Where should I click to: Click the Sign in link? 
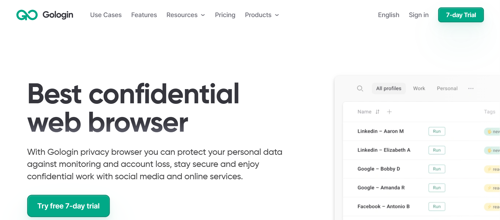[419, 15]
